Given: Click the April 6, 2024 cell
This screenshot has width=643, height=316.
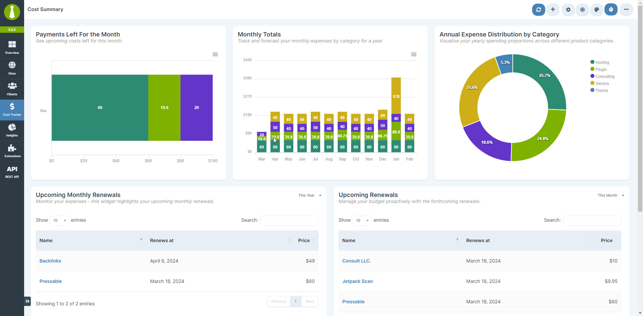Looking at the screenshot, I should point(164,261).
